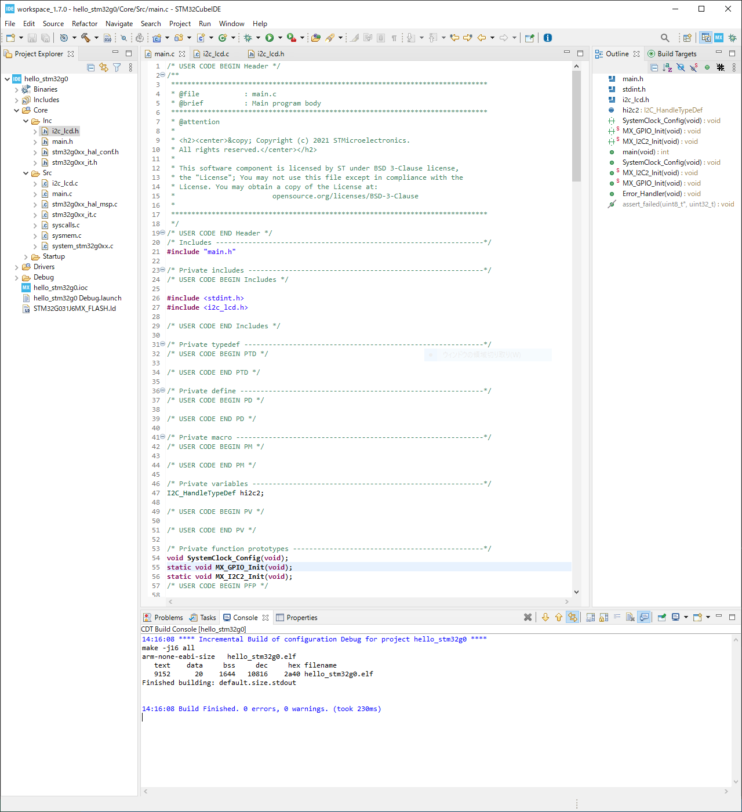Close the main.c editor tab
The height and width of the screenshot is (812, 742).
[182, 54]
